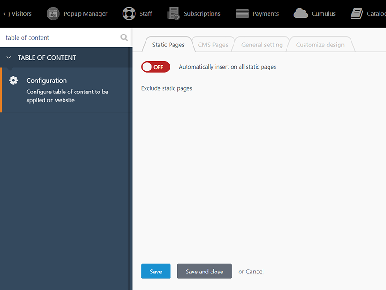Click the Save and close button
Screen dimensions: 386x290
coord(205,271)
